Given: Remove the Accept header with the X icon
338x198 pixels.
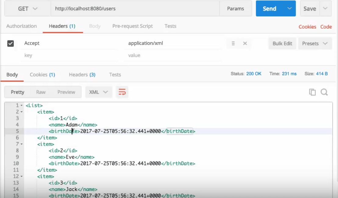Looking at the screenshot, I should tap(245, 43).
